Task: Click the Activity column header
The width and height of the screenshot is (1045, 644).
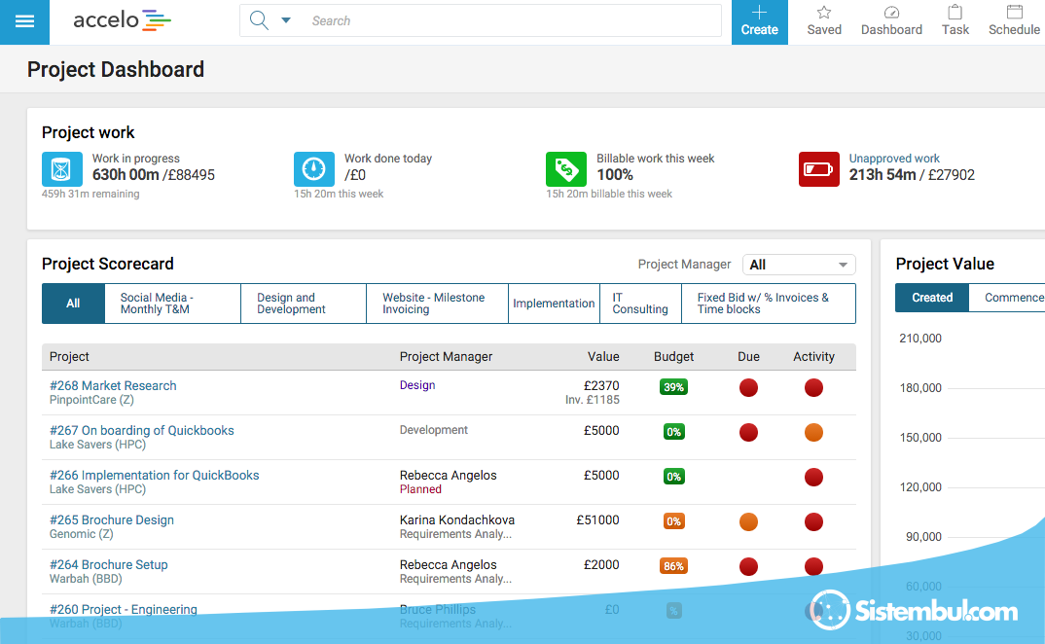Action: [813, 357]
